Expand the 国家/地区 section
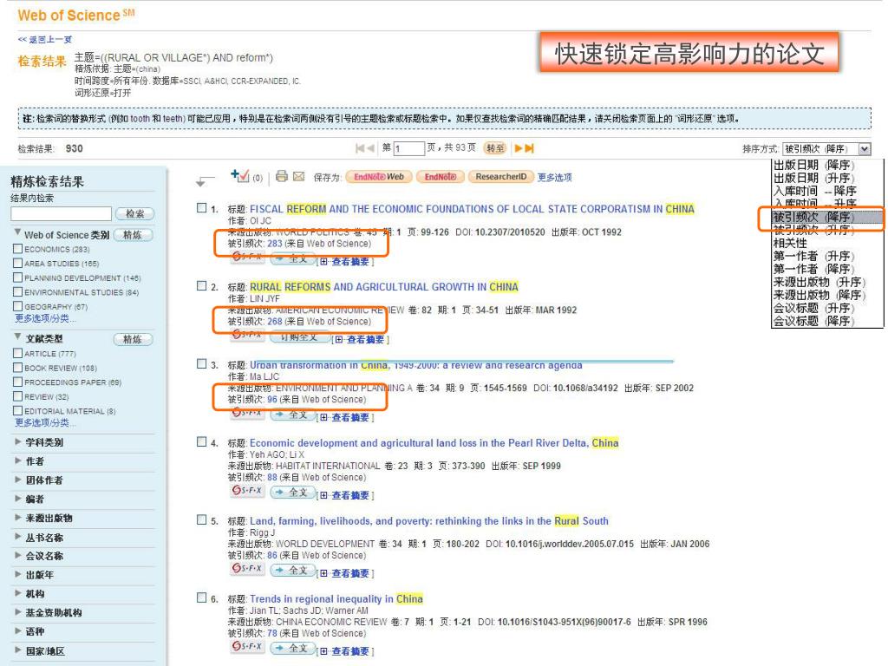 18,650
